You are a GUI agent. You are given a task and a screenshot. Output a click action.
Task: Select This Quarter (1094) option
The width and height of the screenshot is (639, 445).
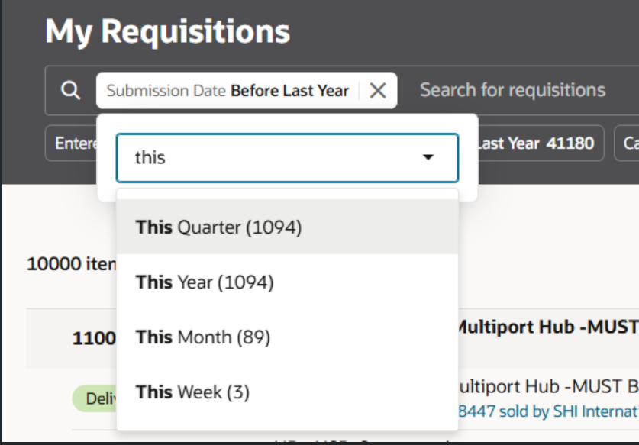(287, 227)
